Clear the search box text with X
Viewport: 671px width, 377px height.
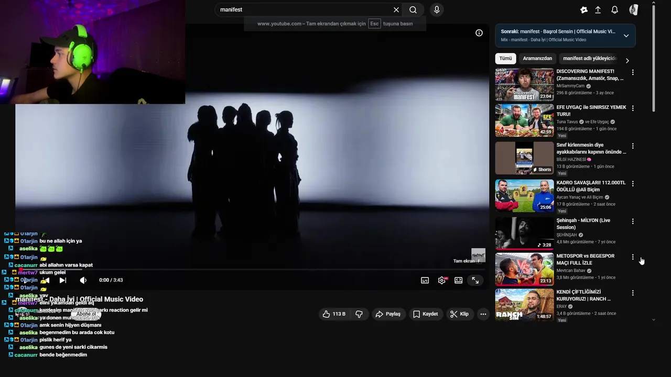[396, 9]
